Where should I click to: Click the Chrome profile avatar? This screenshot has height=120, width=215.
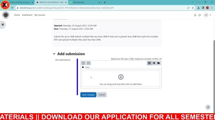208,8
